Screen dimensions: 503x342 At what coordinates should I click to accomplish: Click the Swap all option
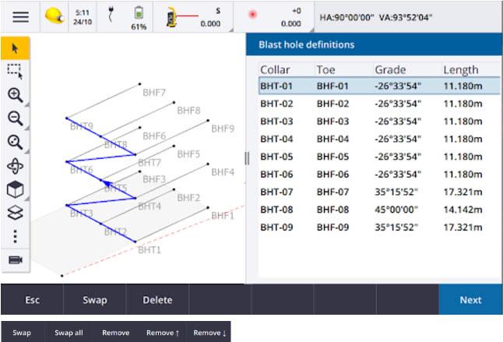click(69, 333)
